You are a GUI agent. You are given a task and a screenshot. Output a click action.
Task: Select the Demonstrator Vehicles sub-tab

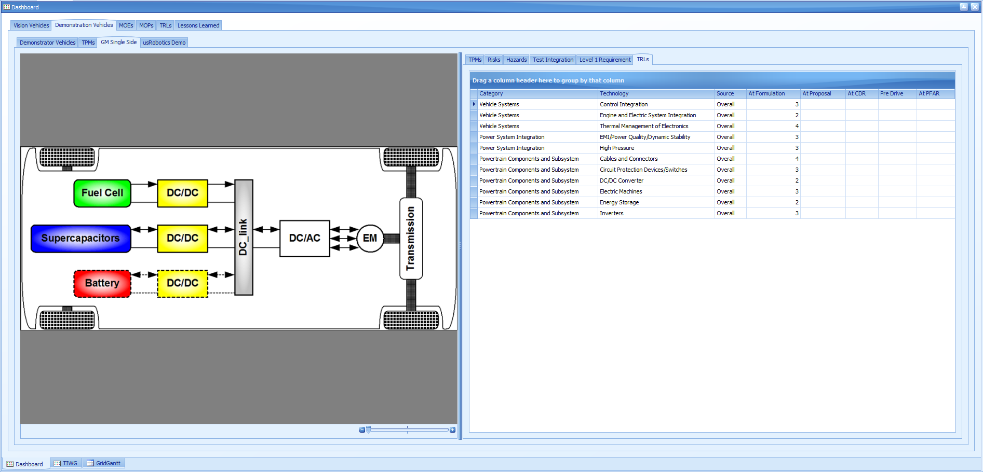[x=48, y=43]
